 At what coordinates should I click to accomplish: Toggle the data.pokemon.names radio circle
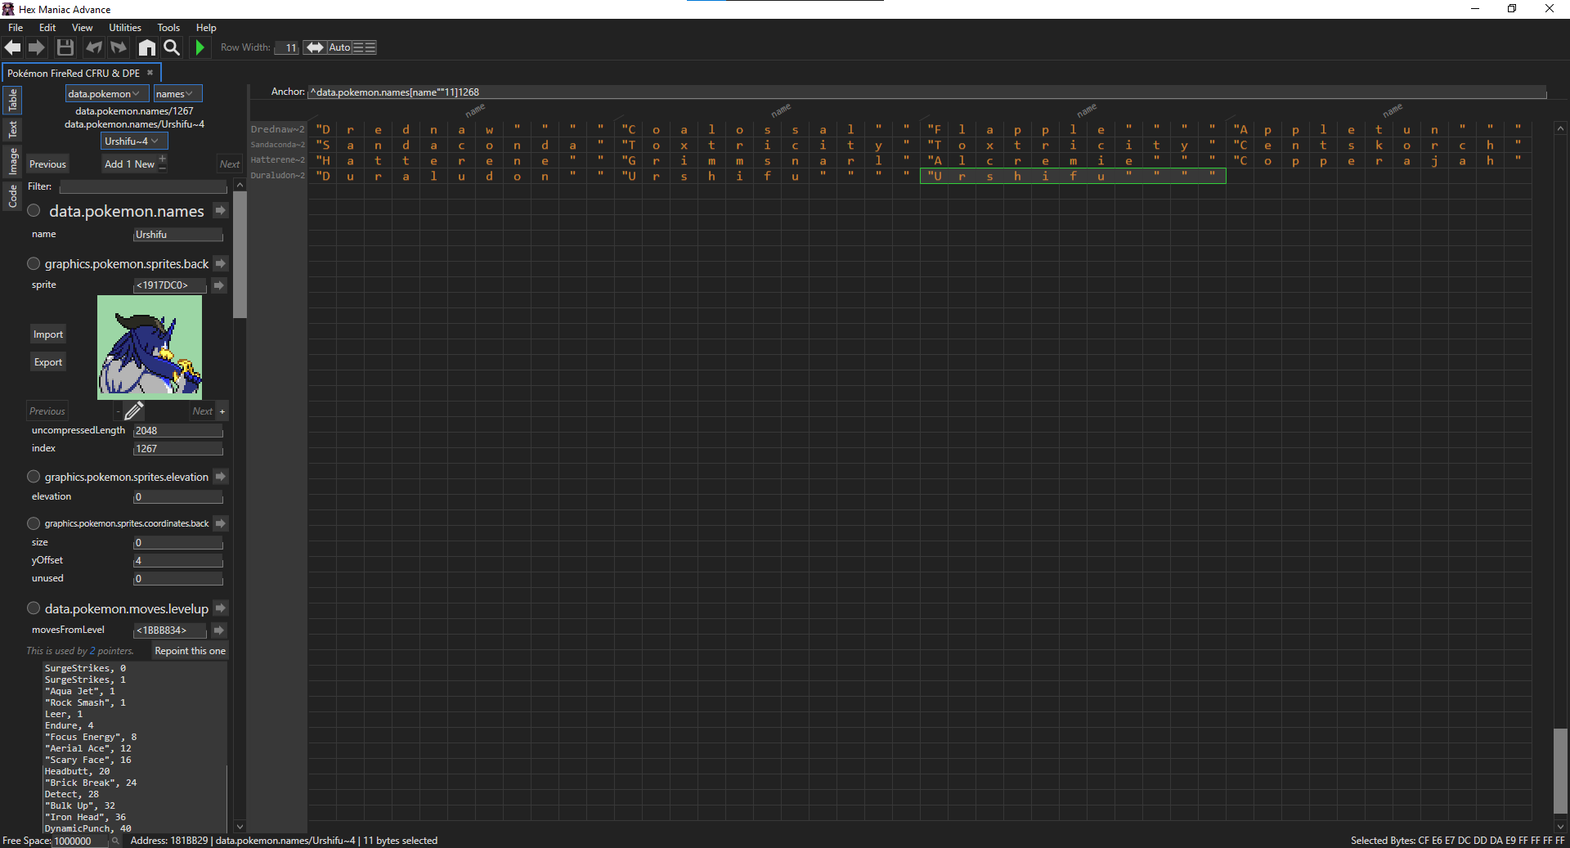34,211
